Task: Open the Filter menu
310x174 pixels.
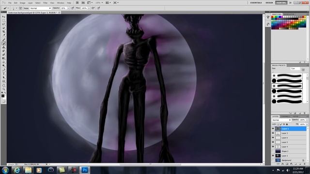Action: 45,3
